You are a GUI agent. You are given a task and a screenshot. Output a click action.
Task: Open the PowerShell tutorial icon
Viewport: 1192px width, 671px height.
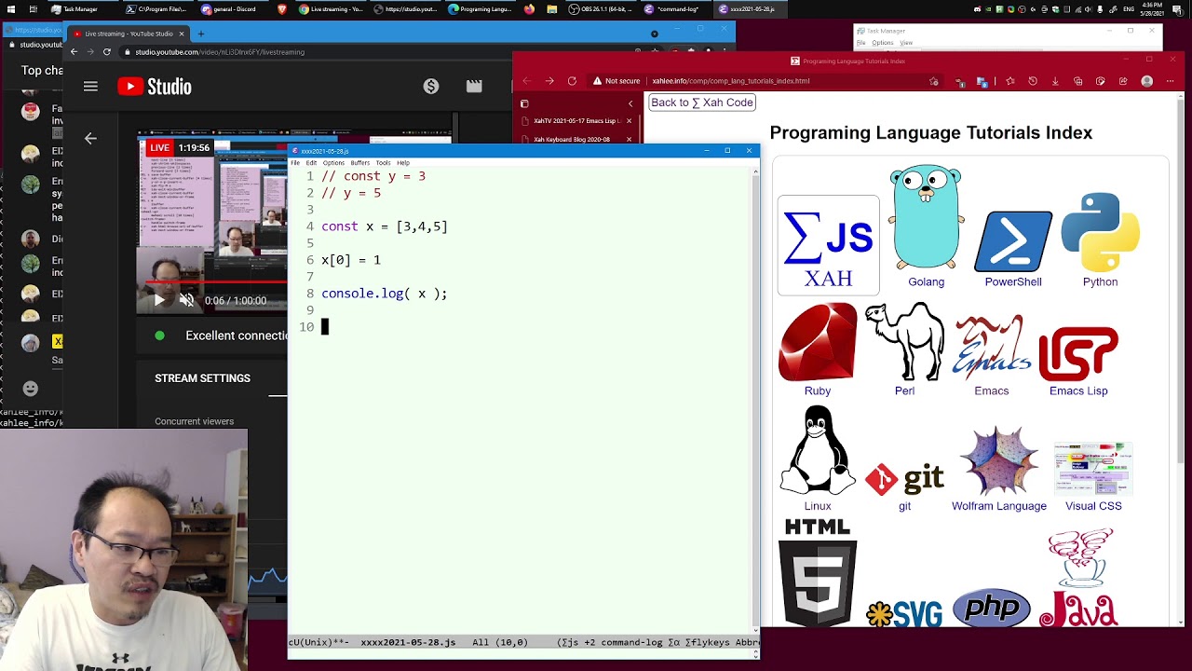click(1013, 241)
